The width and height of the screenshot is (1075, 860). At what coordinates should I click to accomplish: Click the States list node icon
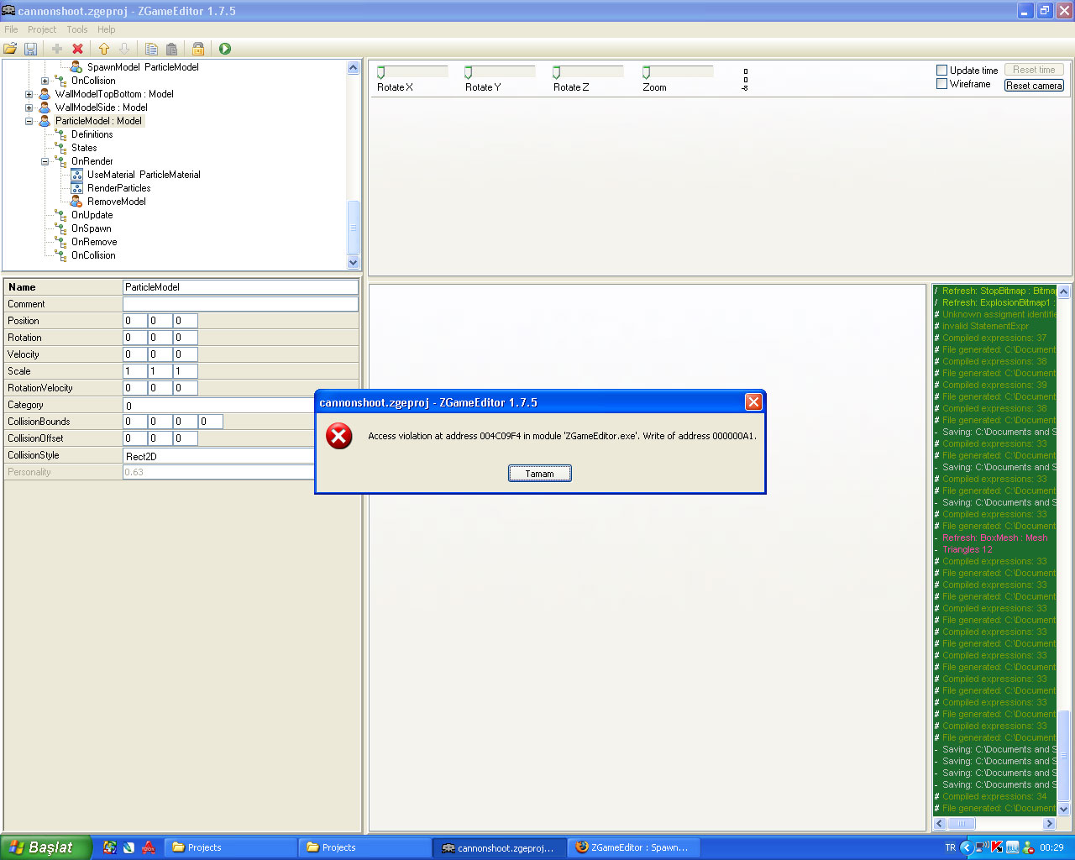[x=60, y=148]
